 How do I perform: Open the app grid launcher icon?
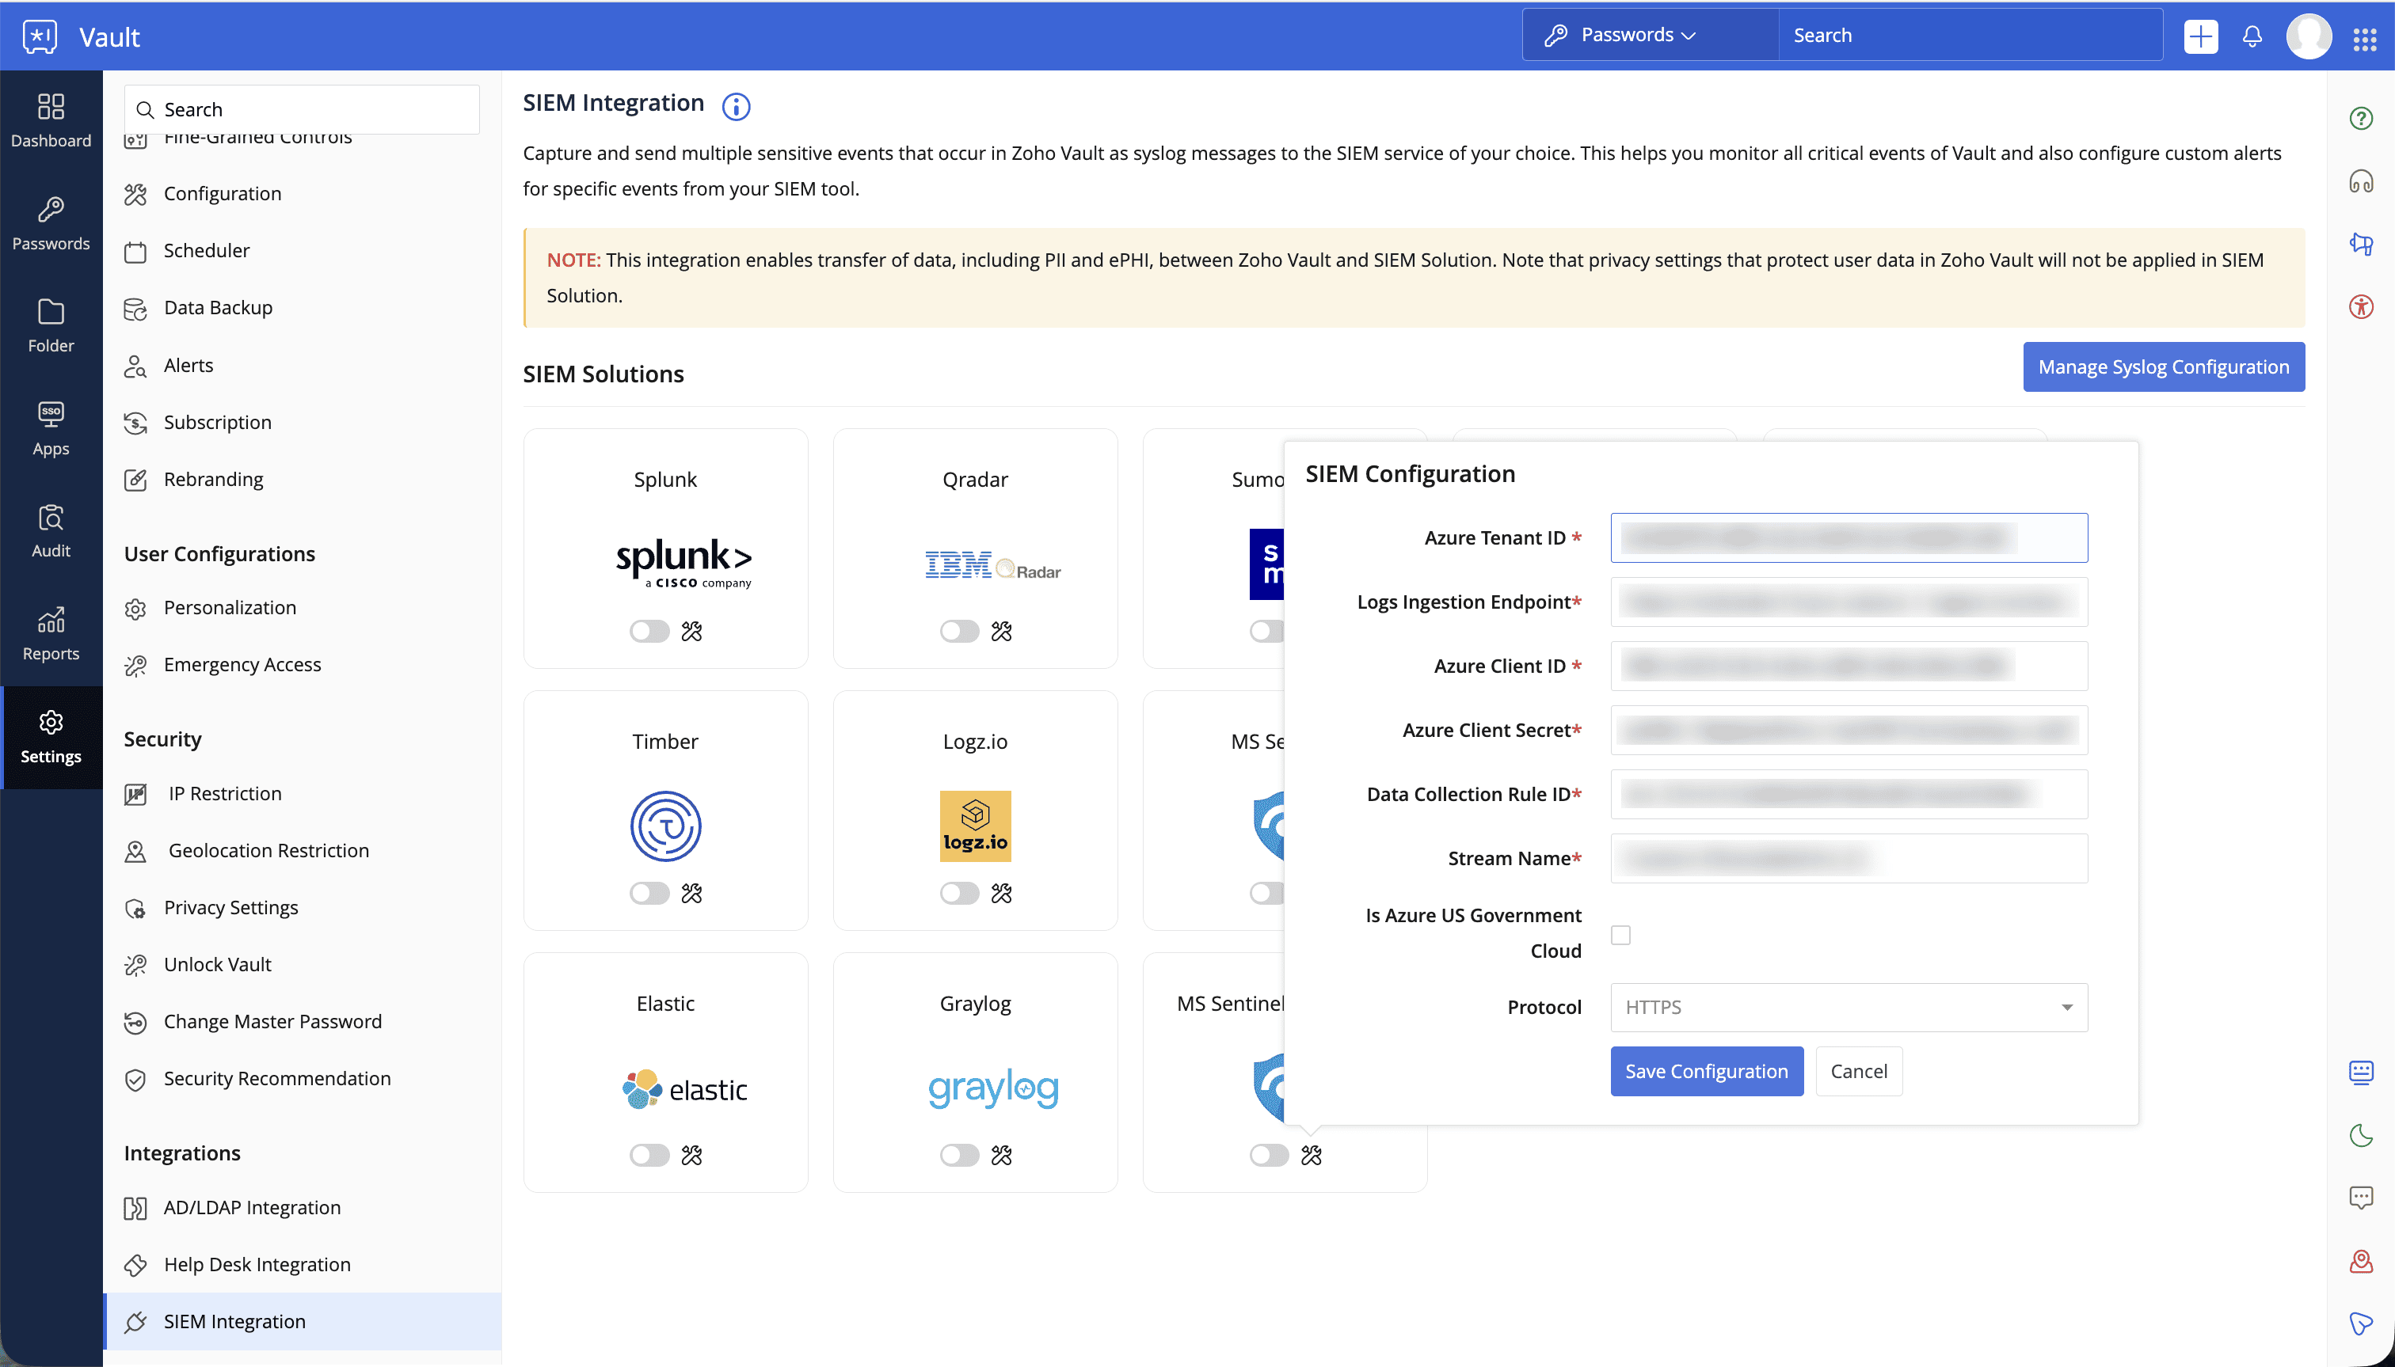tap(2364, 37)
